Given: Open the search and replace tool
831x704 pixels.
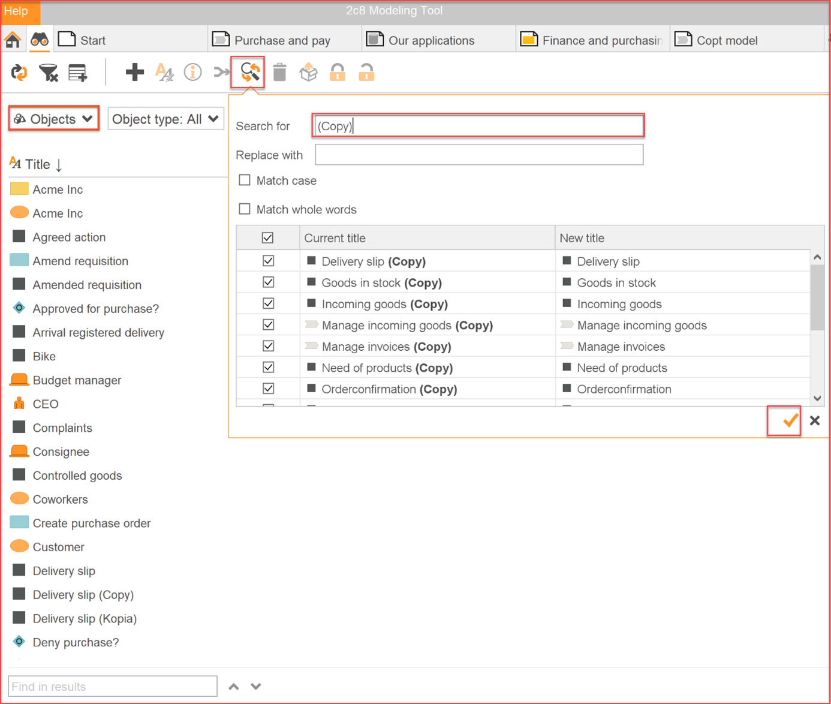Looking at the screenshot, I should [x=249, y=72].
